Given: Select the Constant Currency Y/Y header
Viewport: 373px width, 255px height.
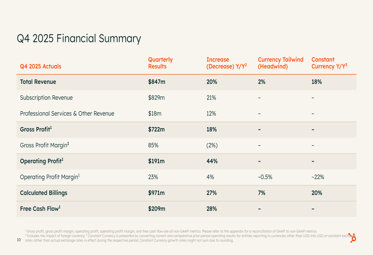Looking at the screenshot, I should point(329,63).
